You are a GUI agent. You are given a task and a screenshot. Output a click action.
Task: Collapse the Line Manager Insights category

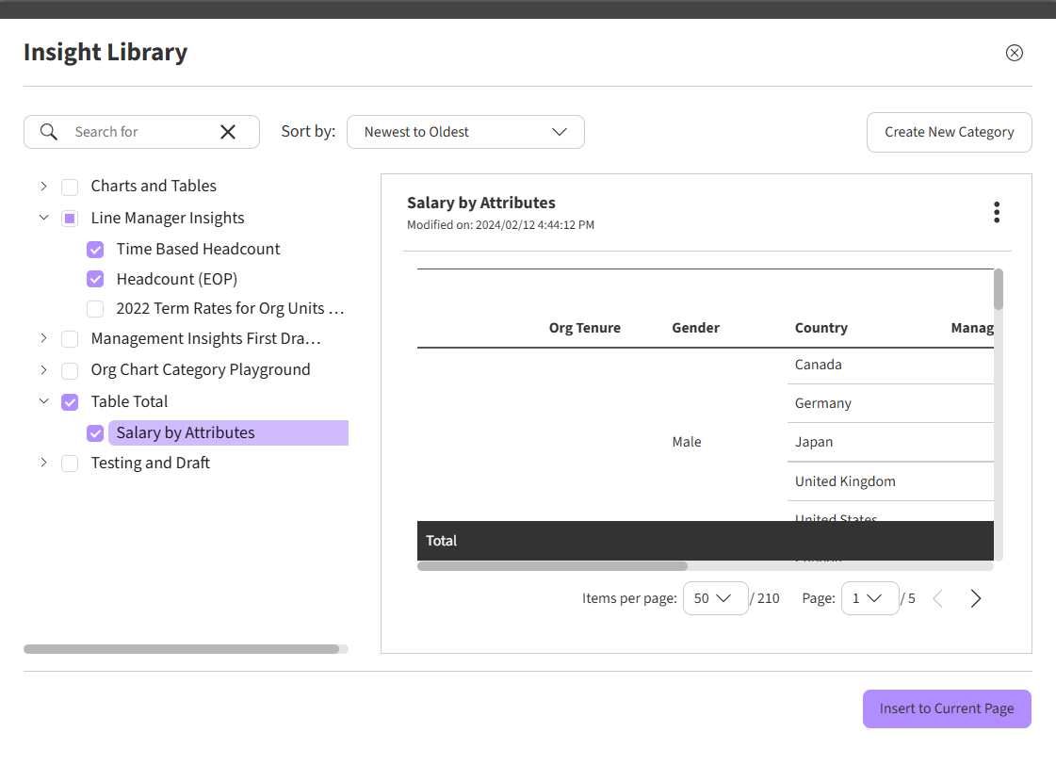click(43, 218)
